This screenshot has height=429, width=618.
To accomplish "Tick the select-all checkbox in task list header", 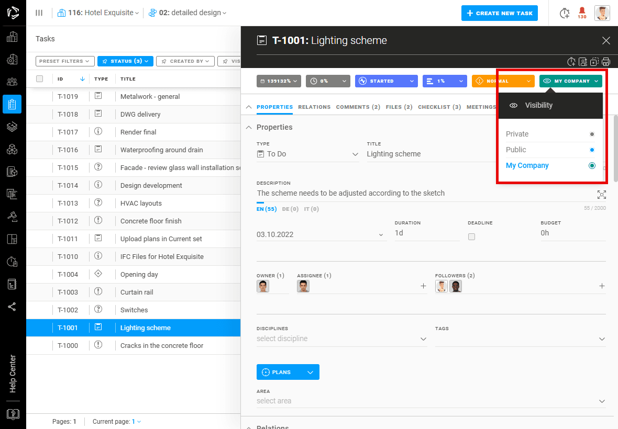I will [x=39, y=78].
